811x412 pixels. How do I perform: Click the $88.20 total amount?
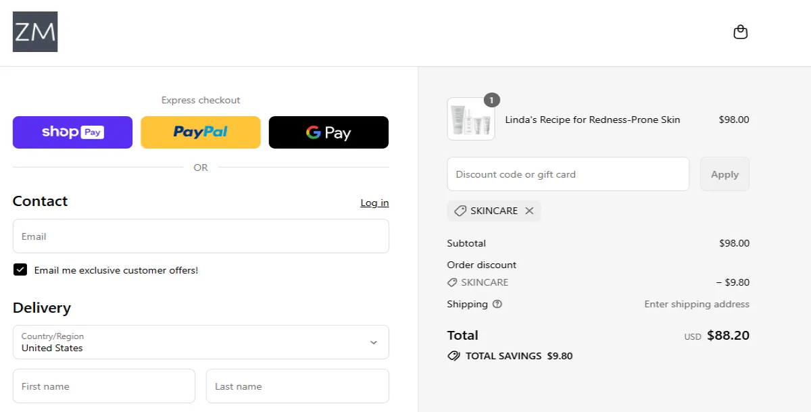(x=728, y=336)
